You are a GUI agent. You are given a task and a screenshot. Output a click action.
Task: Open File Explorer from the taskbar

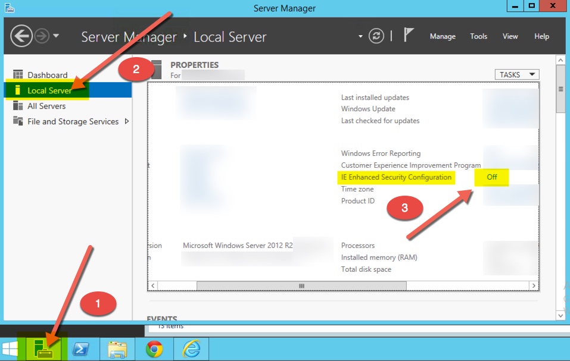[117, 349]
